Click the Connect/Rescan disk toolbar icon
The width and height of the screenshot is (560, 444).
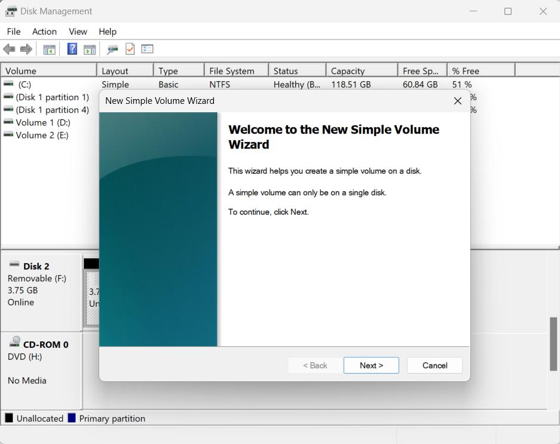pos(112,49)
